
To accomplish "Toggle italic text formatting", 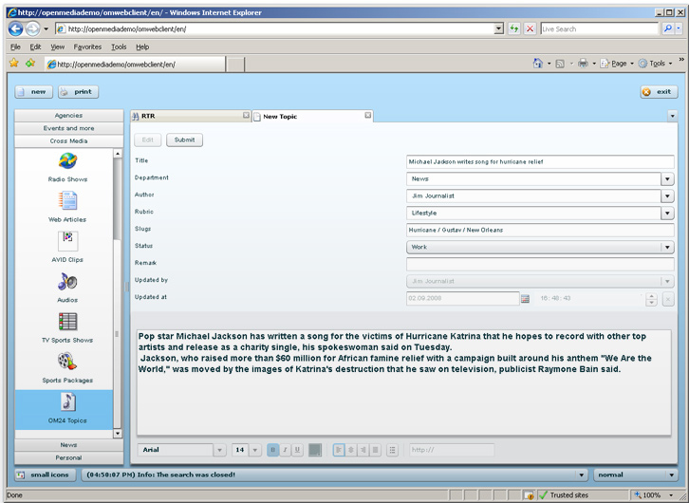I will click(x=285, y=450).
